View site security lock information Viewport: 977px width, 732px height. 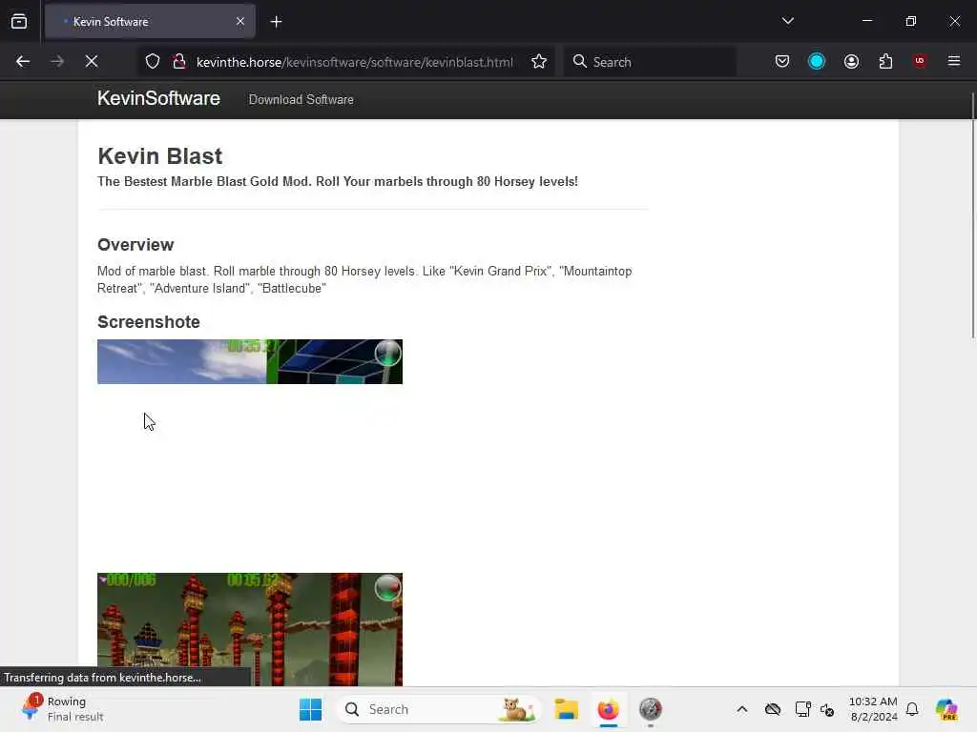tap(179, 62)
